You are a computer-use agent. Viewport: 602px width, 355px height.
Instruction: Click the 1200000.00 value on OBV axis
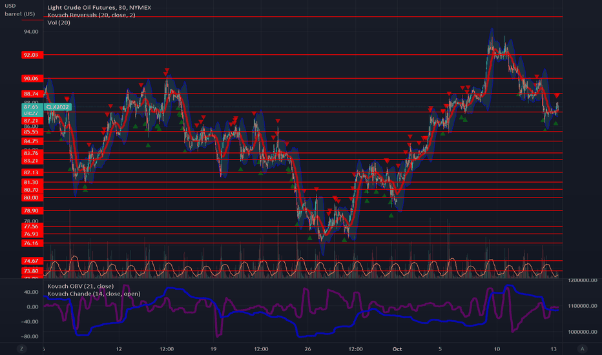(x=581, y=281)
